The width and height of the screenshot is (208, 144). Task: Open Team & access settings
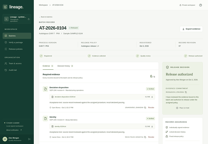tap(17, 63)
